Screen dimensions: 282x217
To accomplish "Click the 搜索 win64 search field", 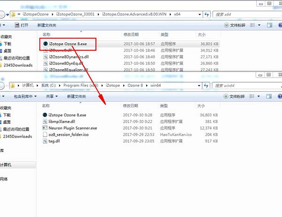I will (247, 85).
